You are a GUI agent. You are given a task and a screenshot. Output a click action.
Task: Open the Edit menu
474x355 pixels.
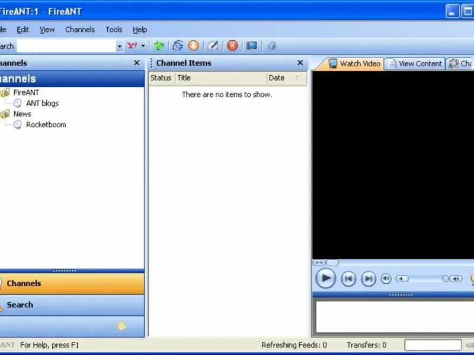point(23,30)
